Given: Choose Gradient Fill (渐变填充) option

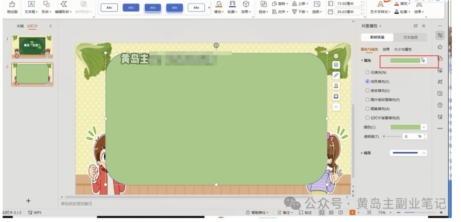Looking at the screenshot, I should pos(368,91).
